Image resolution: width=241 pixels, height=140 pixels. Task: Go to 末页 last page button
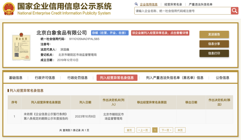point(180,130)
